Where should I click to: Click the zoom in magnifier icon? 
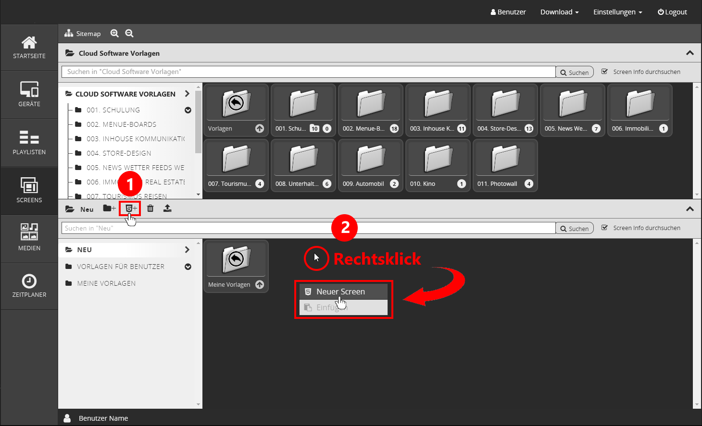pos(114,33)
